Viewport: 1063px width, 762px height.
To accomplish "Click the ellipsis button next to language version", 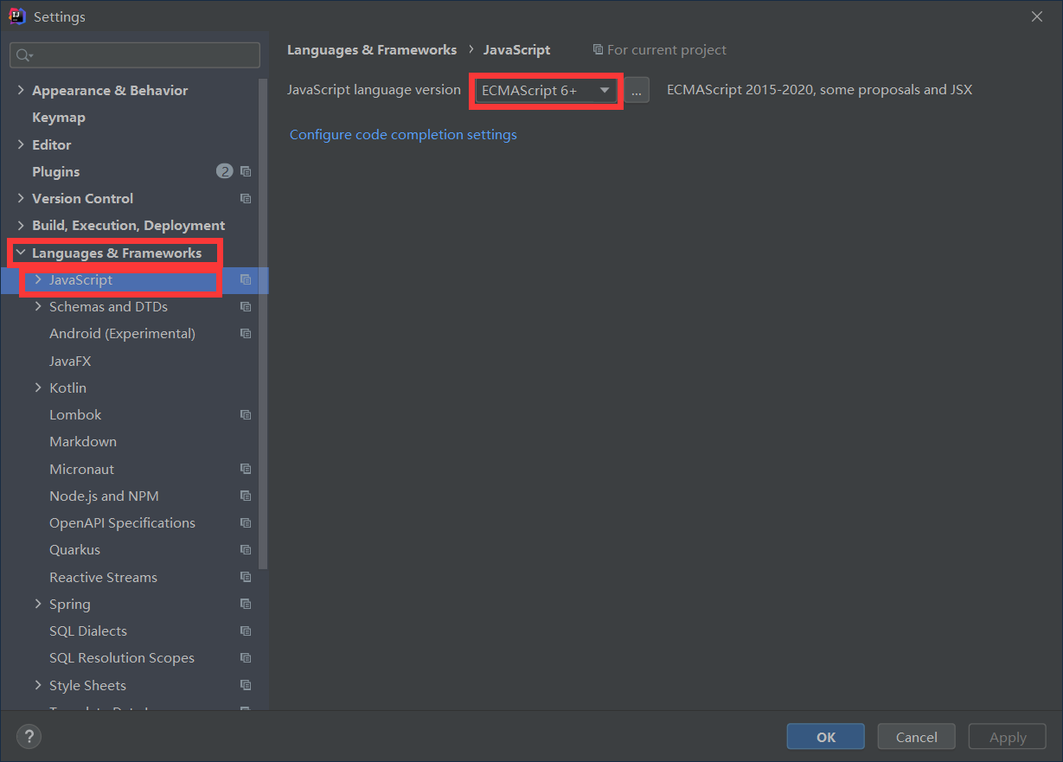I will tap(637, 90).
